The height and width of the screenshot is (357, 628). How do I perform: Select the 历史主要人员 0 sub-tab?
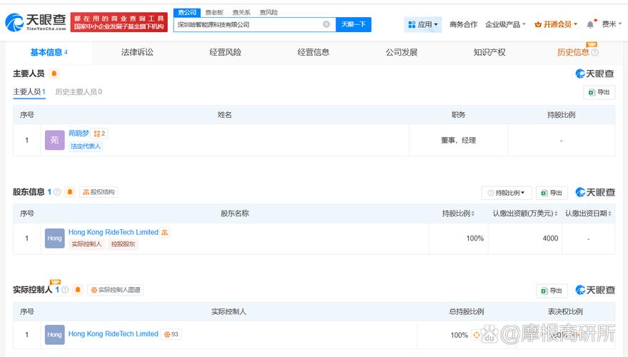coord(78,92)
